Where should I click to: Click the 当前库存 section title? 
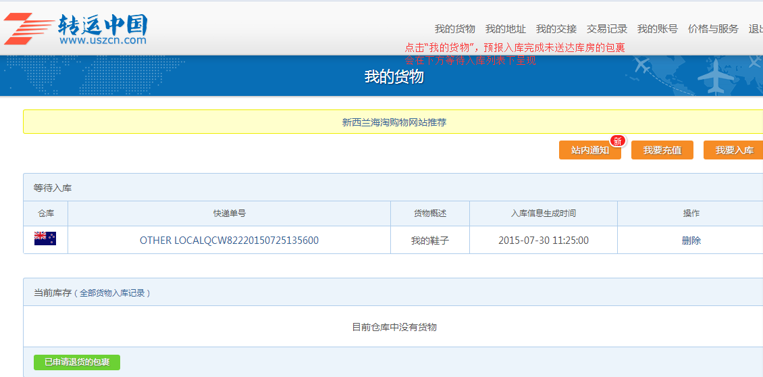(53, 293)
